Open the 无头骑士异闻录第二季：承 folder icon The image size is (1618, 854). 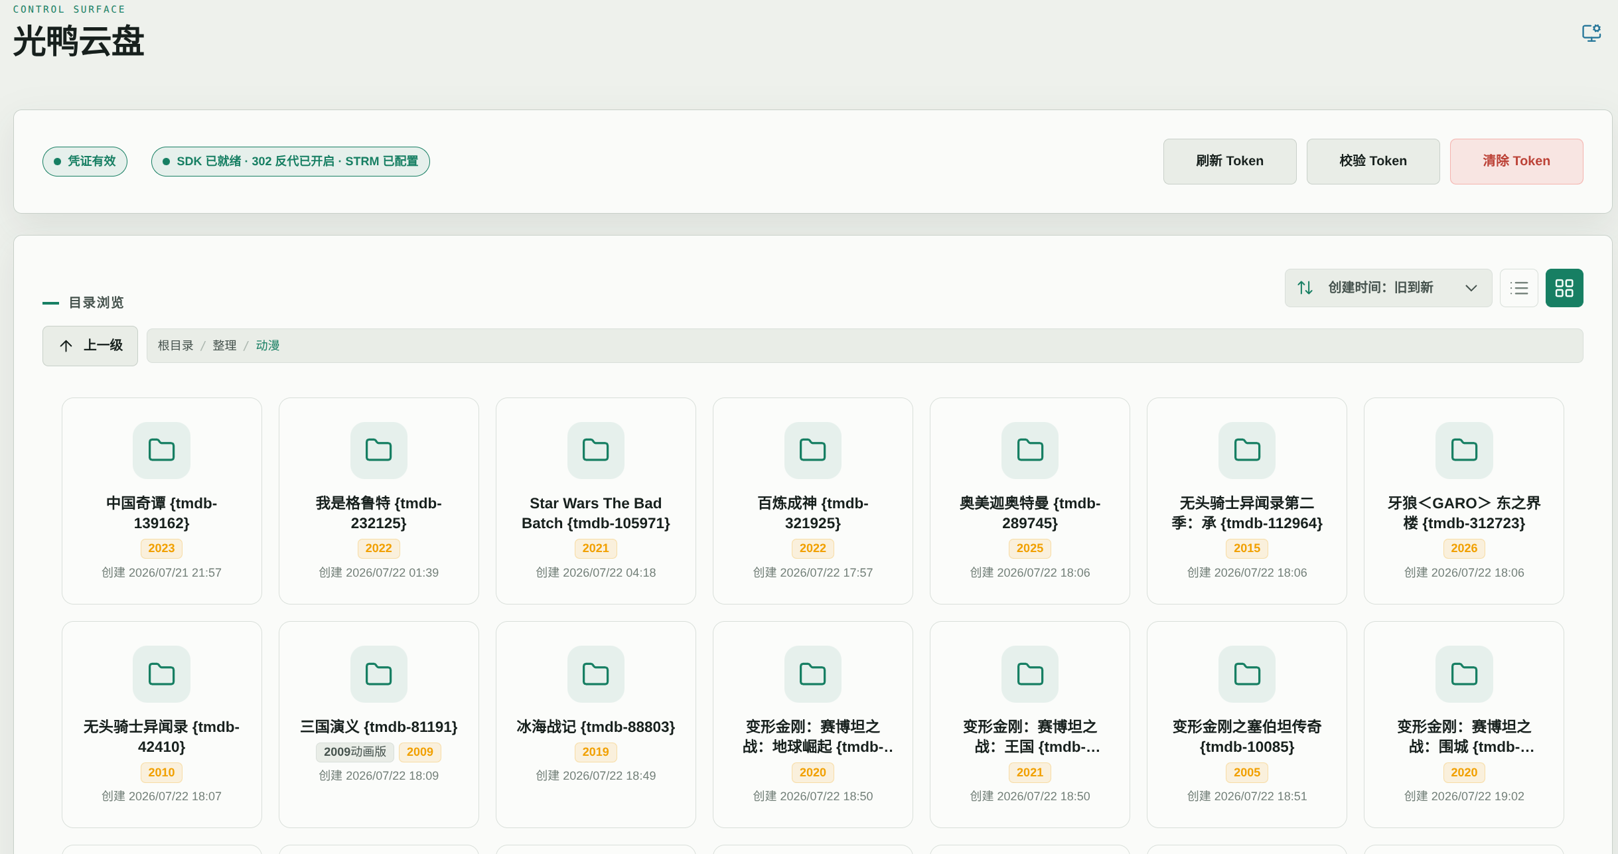pos(1247,451)
